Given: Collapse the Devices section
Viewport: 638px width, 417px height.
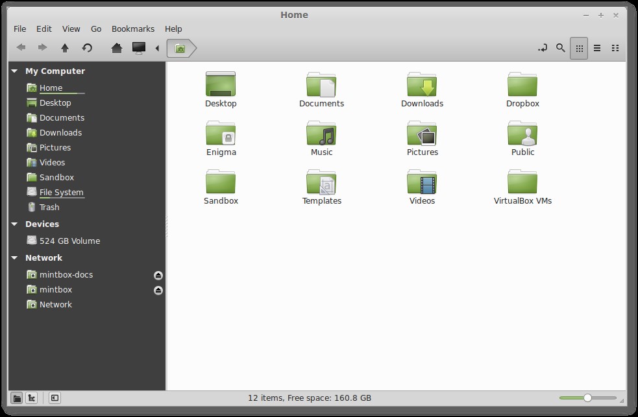Looking at the screenshot, I should (x=15, y=224).
